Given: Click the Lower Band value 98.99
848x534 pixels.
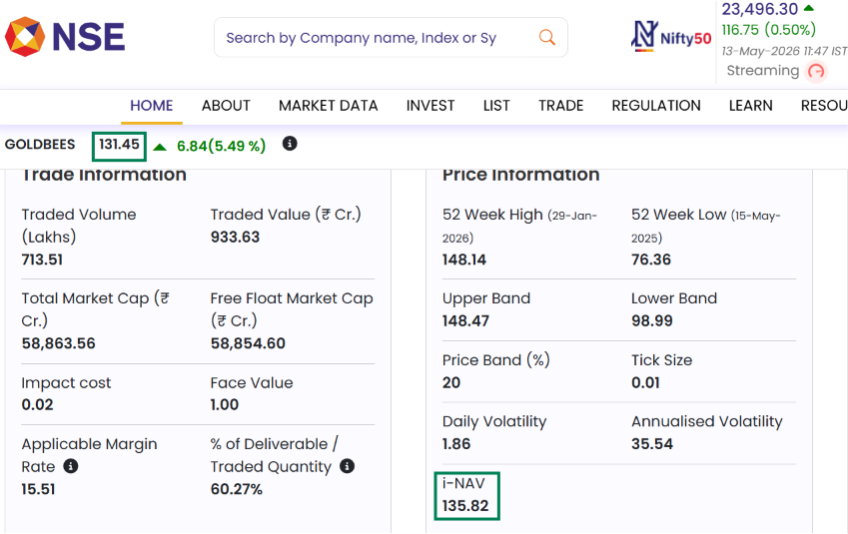Looking at the screenshot, I should click(x=651, y=321).
